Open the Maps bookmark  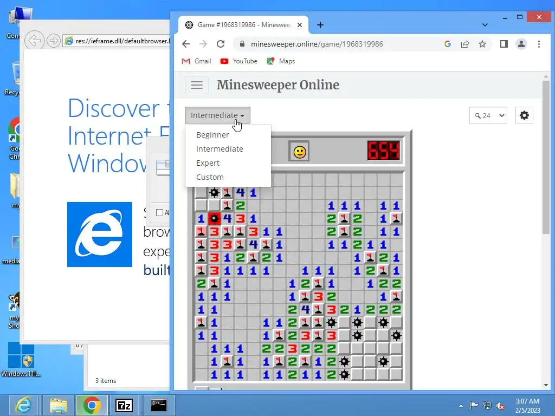[x=281, y=61]
